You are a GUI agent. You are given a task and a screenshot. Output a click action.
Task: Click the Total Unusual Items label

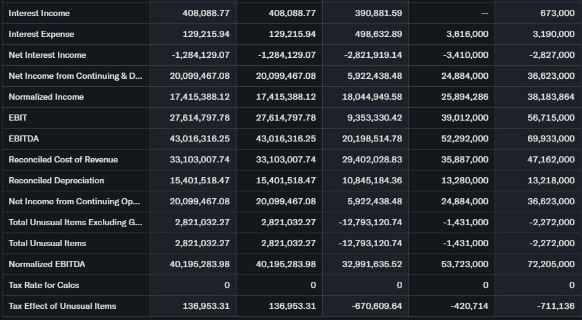click(47, 243)
